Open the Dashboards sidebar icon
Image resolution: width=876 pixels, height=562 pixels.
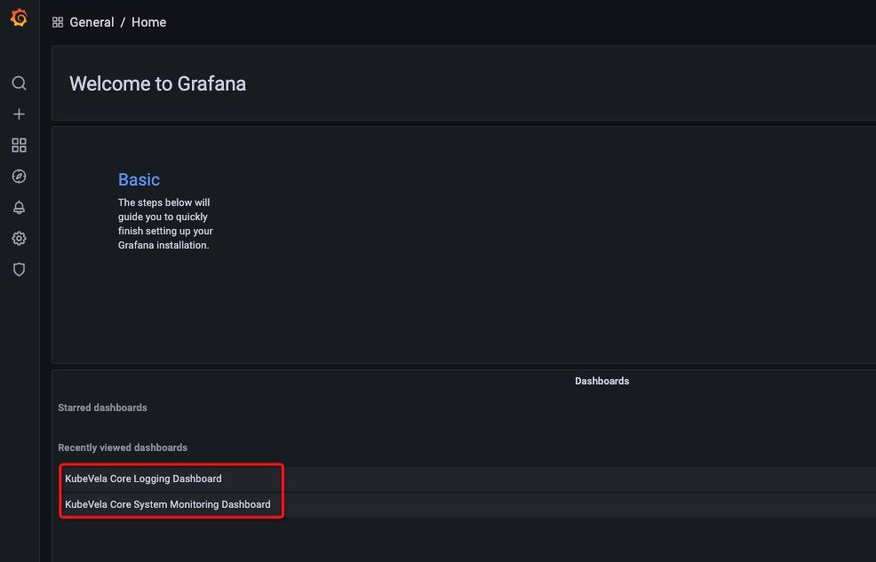pos(19,146)
